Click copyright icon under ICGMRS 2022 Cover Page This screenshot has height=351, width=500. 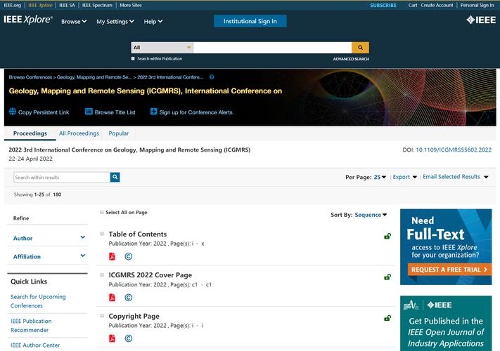pyautogui.click(x=129, y=298)
